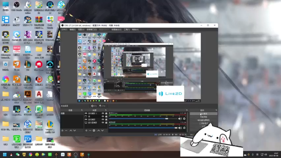
Task: Open the 场景集合(S) menu in OBS
Action: 116,29
